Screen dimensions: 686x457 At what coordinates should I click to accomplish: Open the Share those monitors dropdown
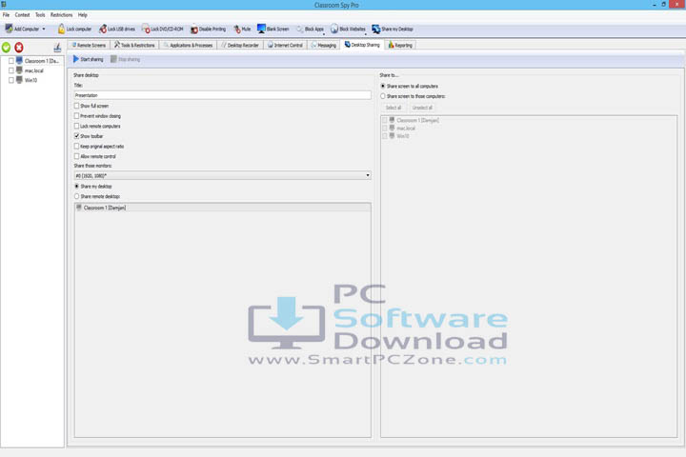[223, 175]
